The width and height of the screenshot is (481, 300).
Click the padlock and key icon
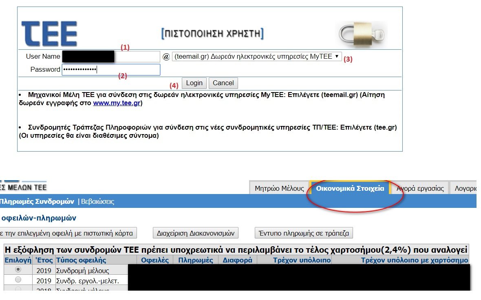(x=361, y=34)
